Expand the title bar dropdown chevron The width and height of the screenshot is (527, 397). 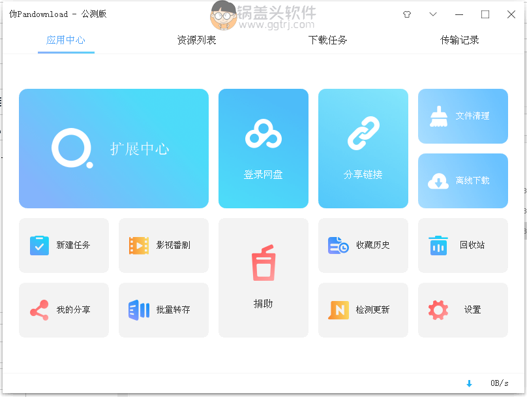pos(433,14)
